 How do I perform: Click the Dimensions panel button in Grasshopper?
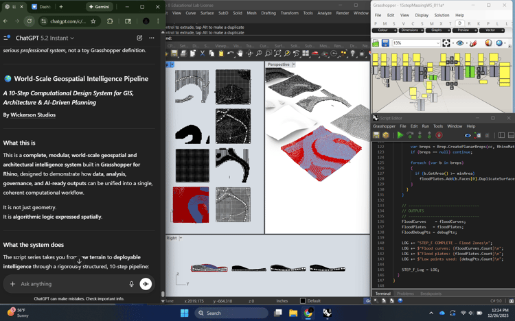point(411,30)
